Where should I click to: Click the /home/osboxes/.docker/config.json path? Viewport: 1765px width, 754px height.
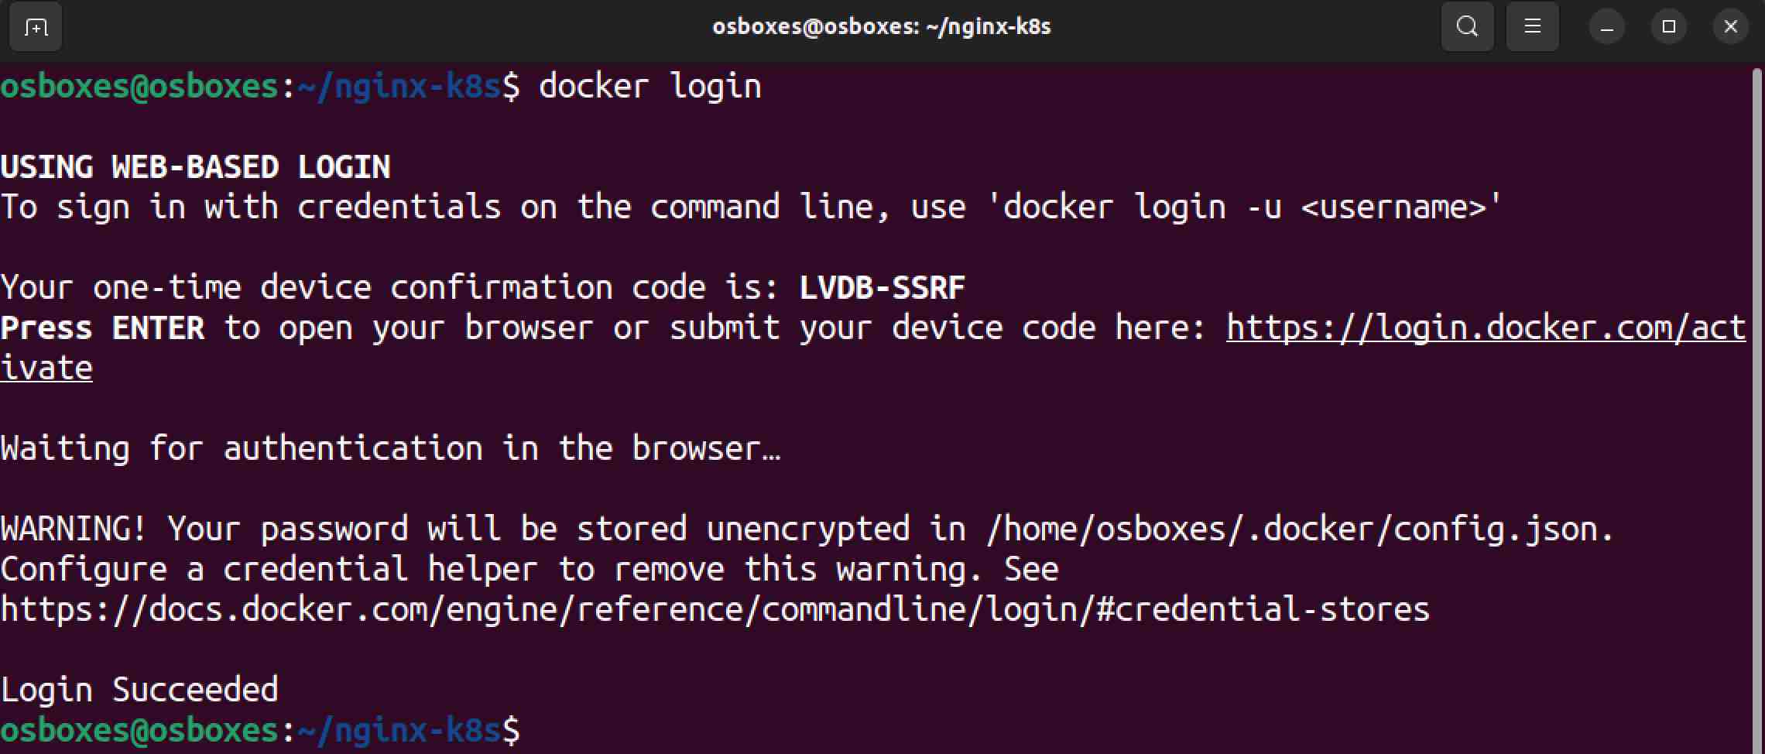click(1300, 530)
